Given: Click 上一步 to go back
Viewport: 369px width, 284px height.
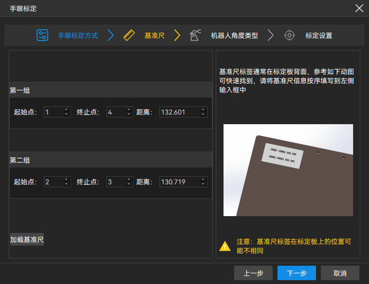Looking at the screenshot, I should (x=253, y=273).
